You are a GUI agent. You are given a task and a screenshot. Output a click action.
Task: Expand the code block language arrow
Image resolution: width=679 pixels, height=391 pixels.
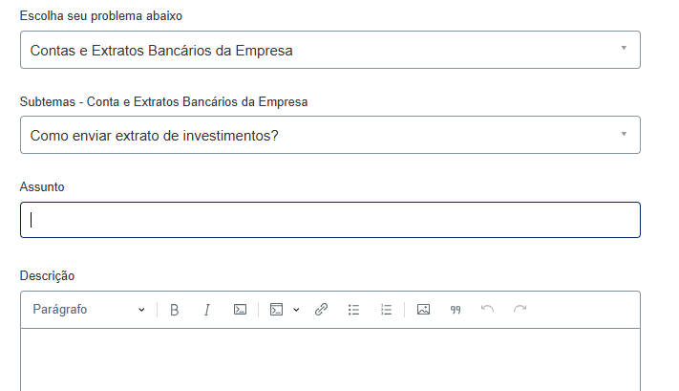point(296,310)
